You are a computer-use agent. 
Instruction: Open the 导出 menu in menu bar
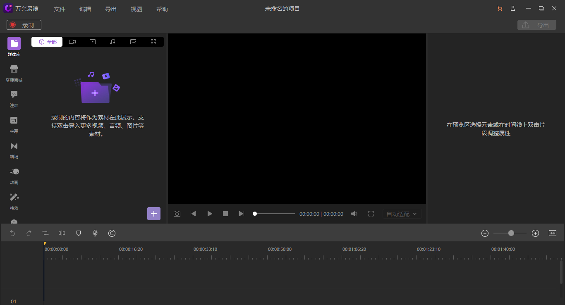click(x=111, y=9)
